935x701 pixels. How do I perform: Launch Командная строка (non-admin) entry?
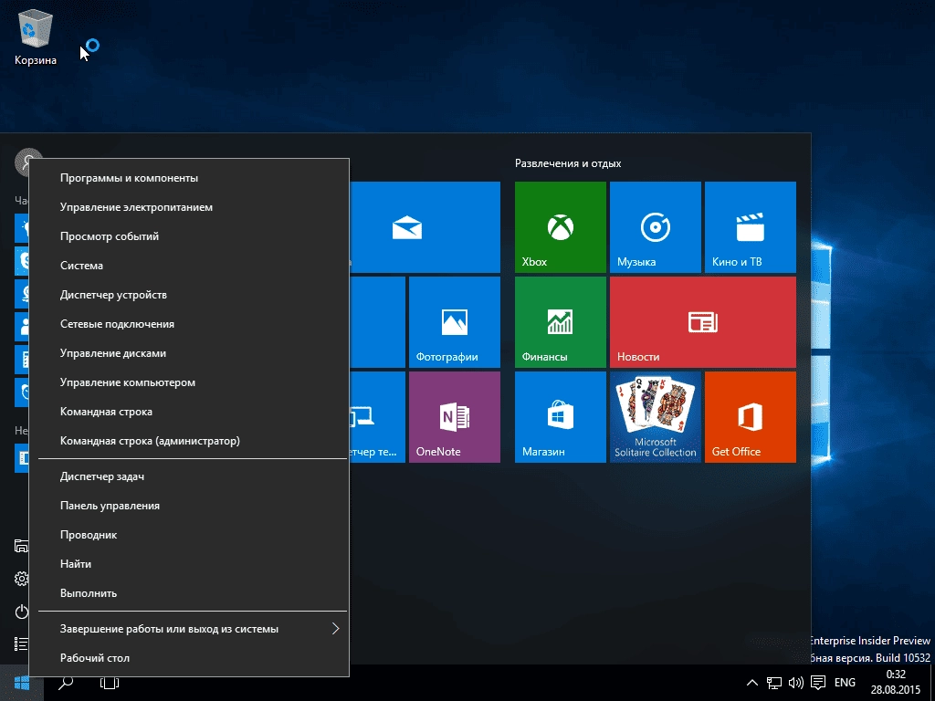pos(188,412)
